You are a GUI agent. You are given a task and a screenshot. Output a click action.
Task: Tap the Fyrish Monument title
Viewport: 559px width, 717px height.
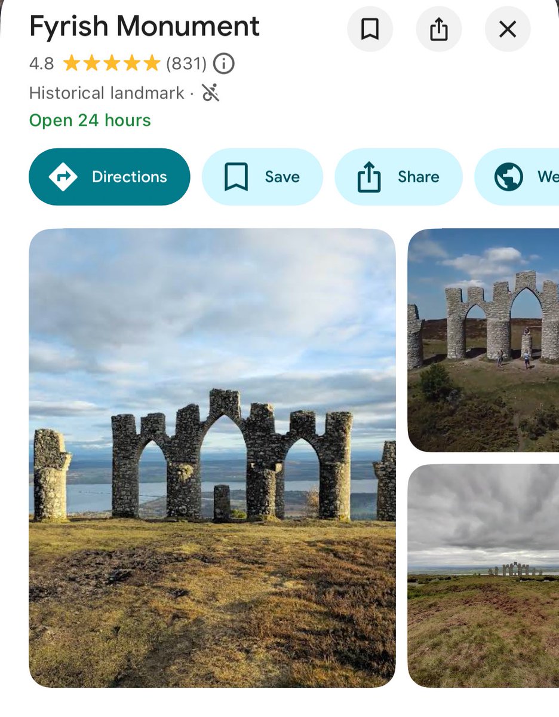coord(145,26)
